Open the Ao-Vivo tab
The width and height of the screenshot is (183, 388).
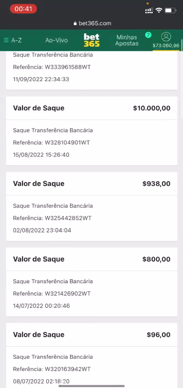point(56,40)
